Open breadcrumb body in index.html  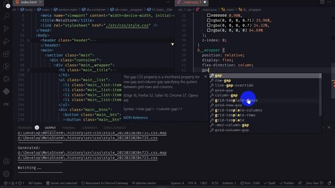(x=27, y=9)
